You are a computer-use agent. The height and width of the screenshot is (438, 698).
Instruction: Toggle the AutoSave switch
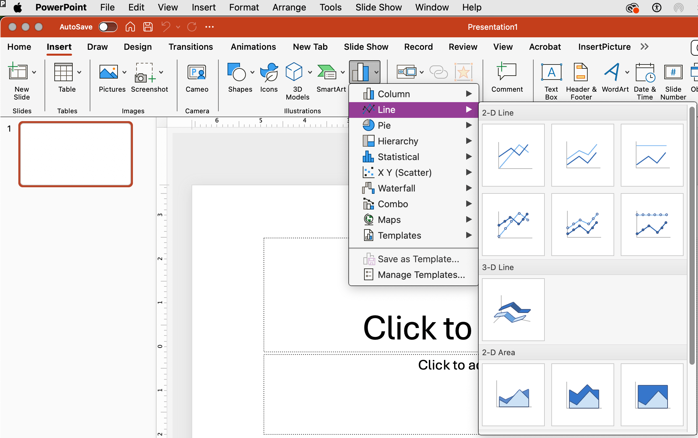point(108,27)
